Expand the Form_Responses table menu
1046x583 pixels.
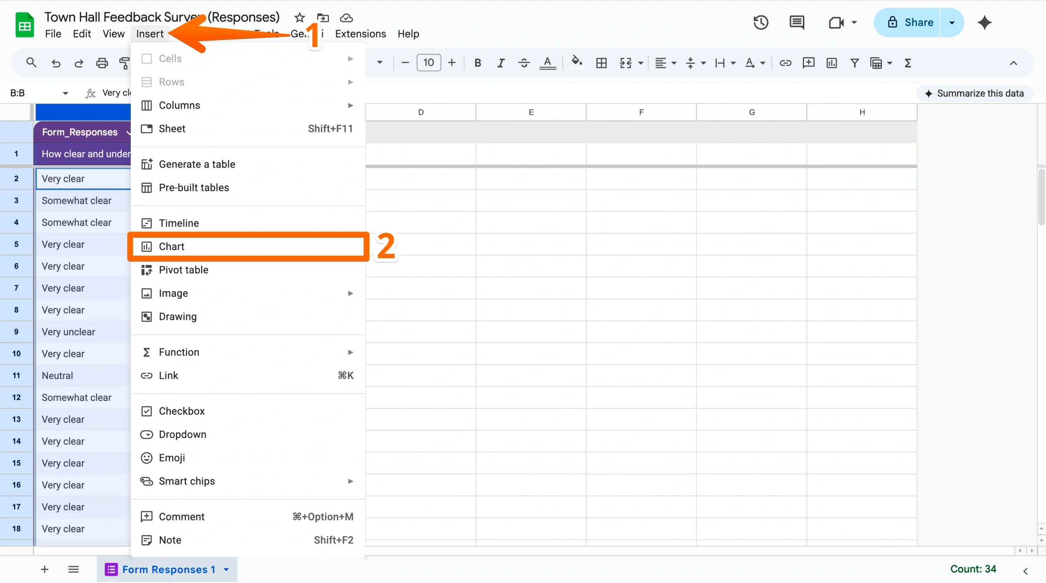(x=127, y=132)
